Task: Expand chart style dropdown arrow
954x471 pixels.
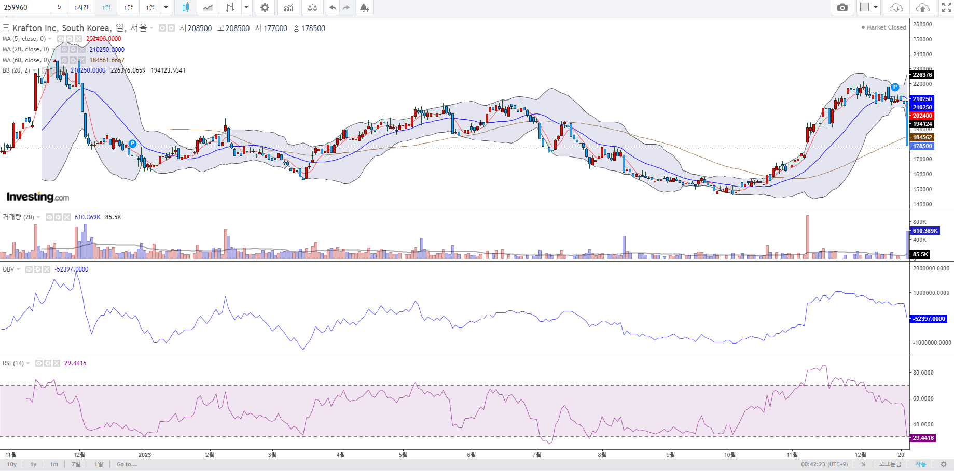Action: (x=246, y=7)
